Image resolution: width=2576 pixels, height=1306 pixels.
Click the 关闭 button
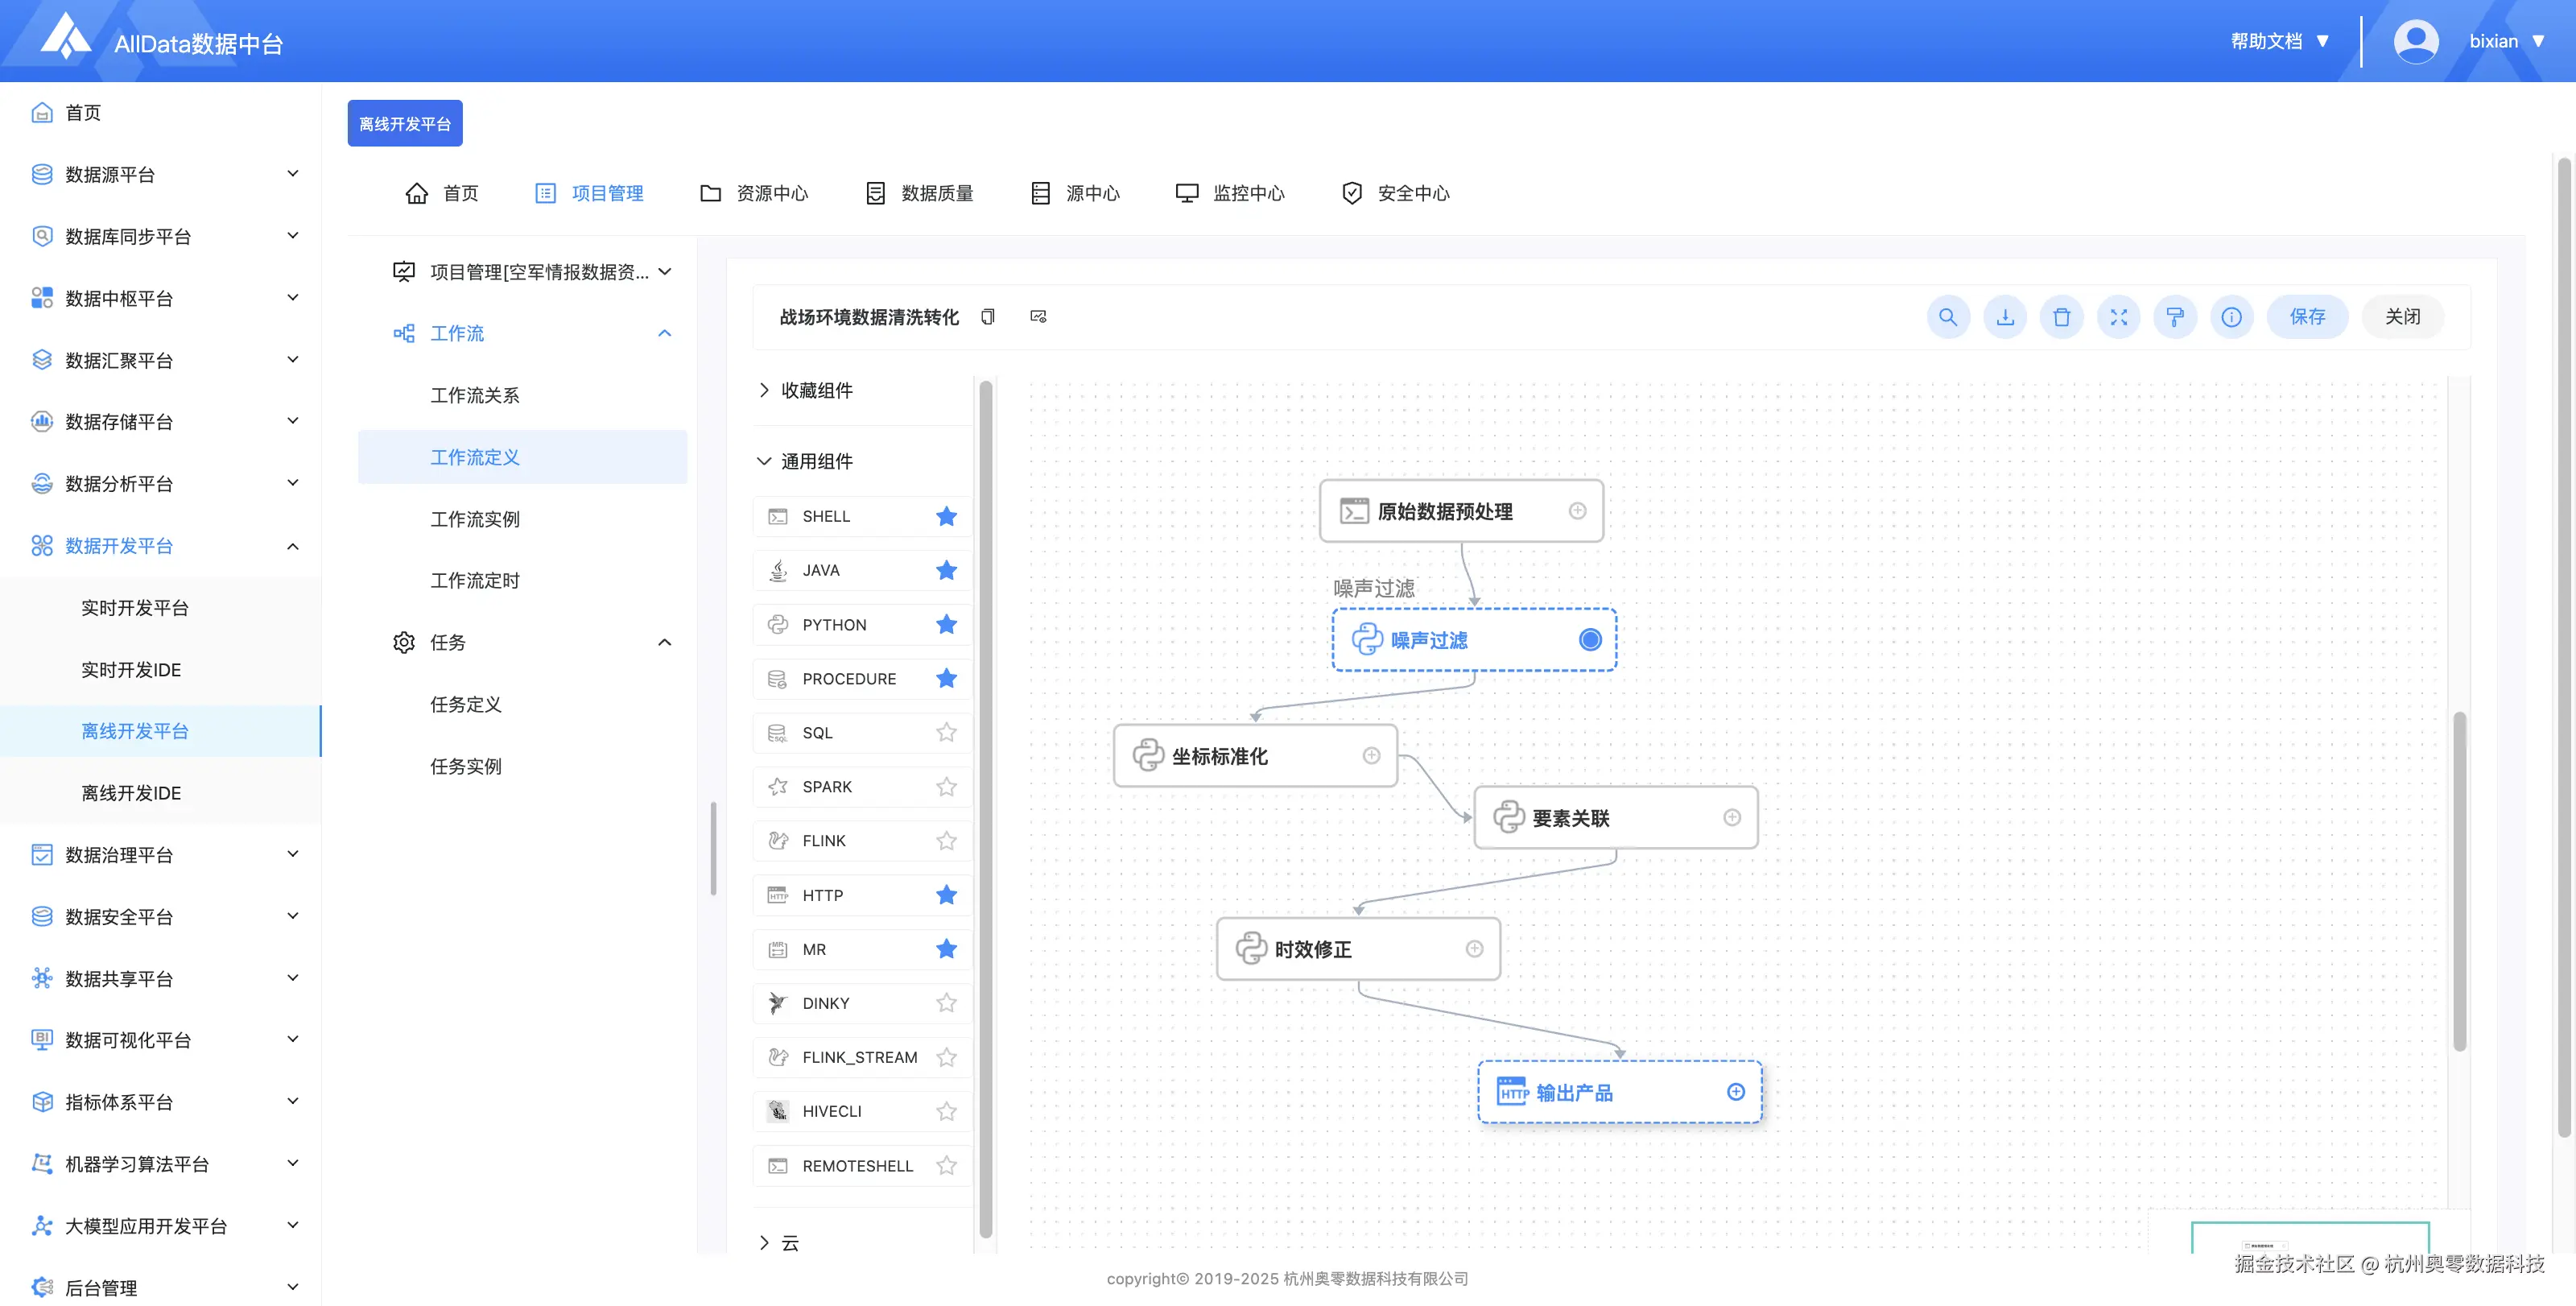click(x=2402, y=317)
